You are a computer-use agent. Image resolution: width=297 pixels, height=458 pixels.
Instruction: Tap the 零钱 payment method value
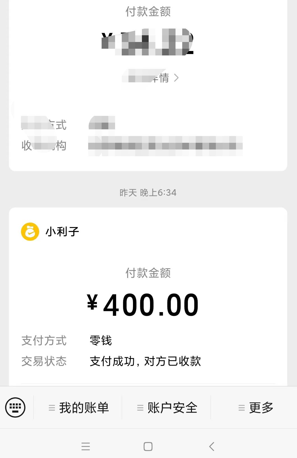coord(101,341)
